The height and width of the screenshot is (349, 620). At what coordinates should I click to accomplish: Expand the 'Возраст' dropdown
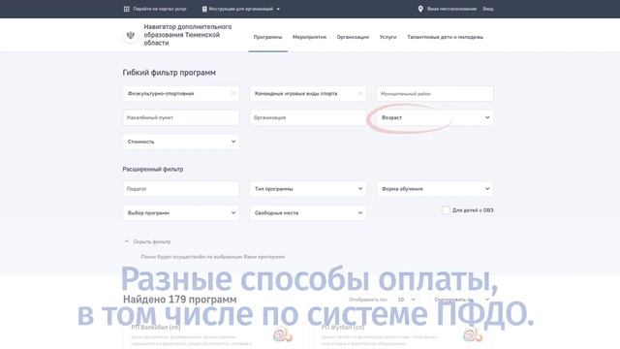pyautogui.click(x=435, y=117)
